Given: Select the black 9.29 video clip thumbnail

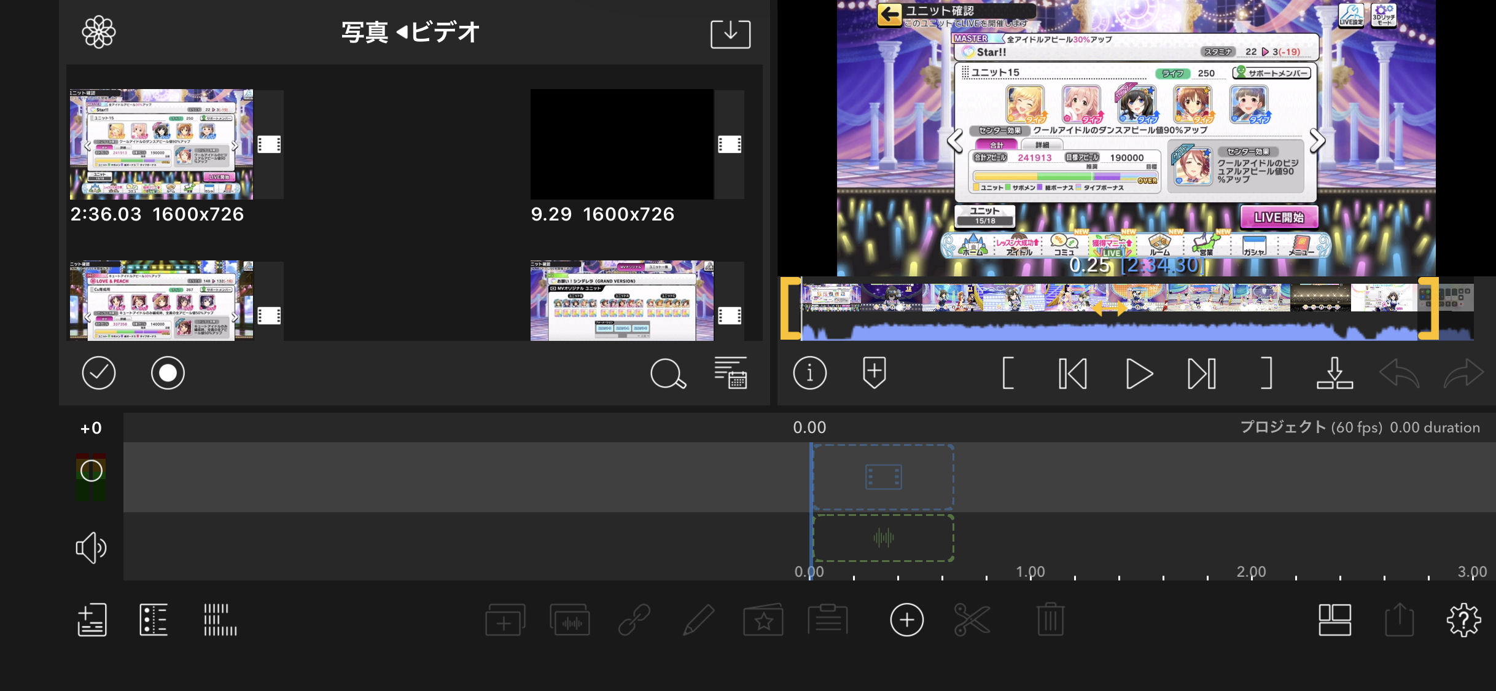Looking at the screenshot, I should tap(622, 144).
